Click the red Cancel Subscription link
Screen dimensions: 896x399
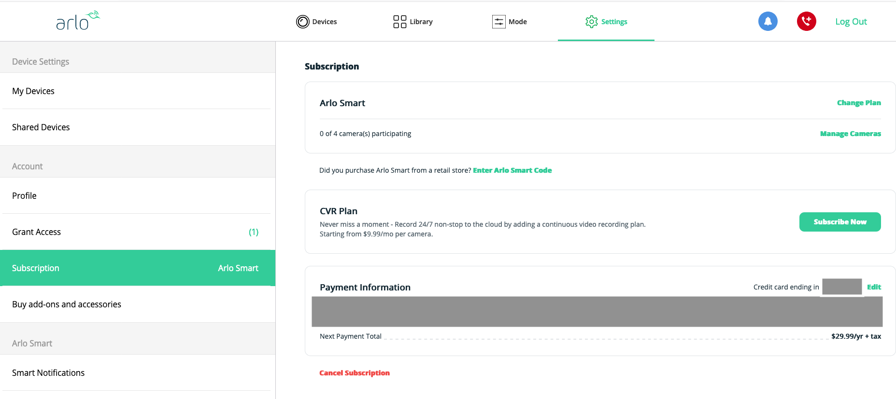354,373
